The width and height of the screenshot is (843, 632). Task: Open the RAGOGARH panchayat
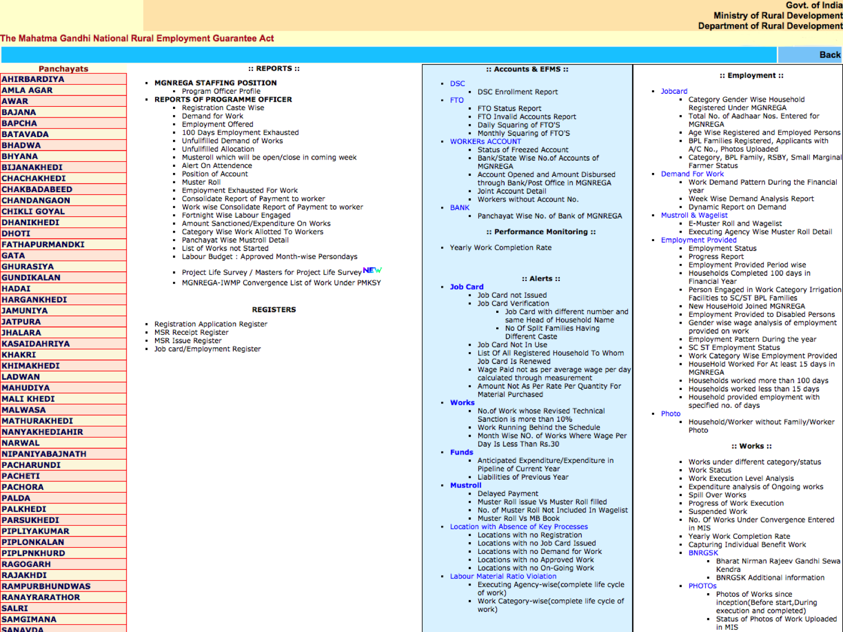pyautogui.click(x=26, y=564)
